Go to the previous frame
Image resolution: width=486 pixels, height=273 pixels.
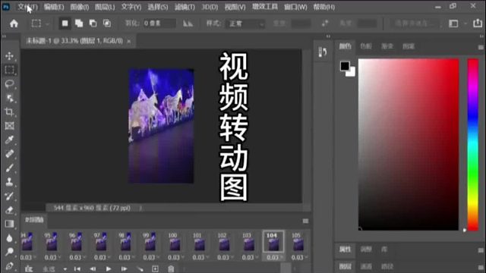(93, 268)
